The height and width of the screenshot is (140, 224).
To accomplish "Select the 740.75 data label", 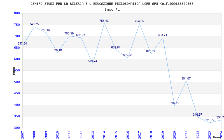I will click(x=34, y=24).
